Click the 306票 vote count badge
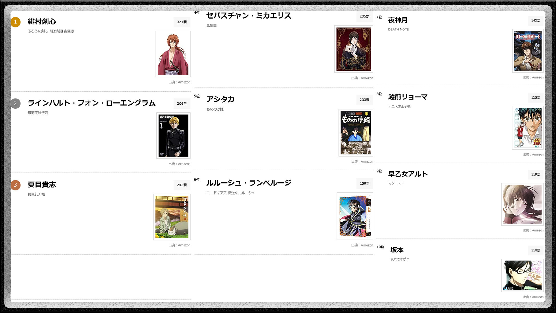The width and height of the screenshot is (556, 313). coord(182,103)
